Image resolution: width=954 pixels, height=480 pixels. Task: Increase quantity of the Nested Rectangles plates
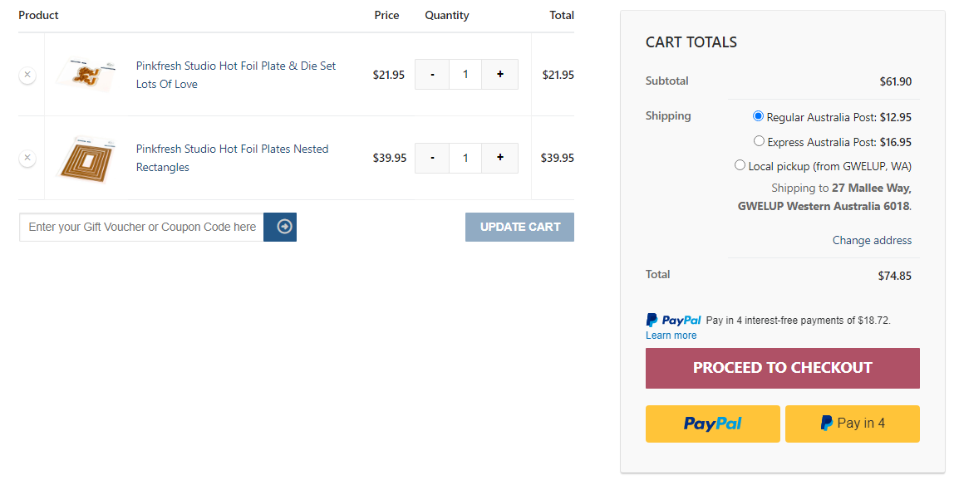point(499,158)
